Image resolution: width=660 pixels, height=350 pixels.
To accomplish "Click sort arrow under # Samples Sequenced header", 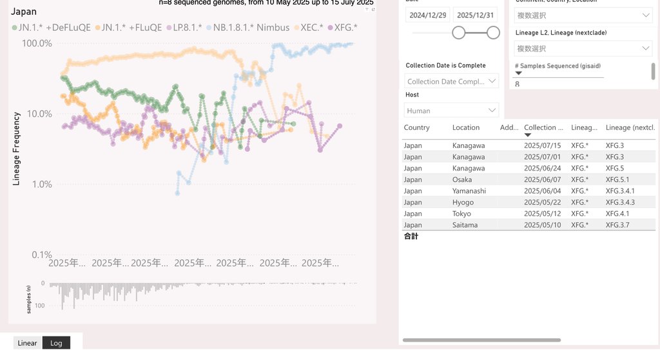I will [x=519, y=73].
